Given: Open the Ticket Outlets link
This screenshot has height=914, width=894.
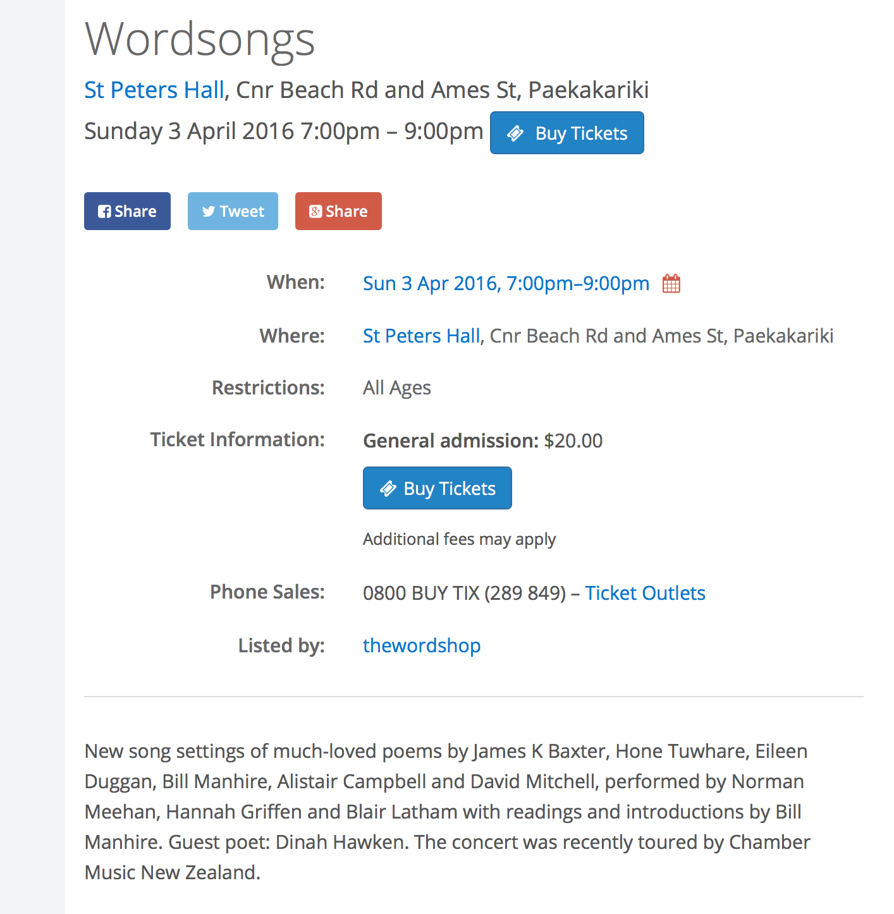Looking at the screenshot, I should (x=645, y=593).
